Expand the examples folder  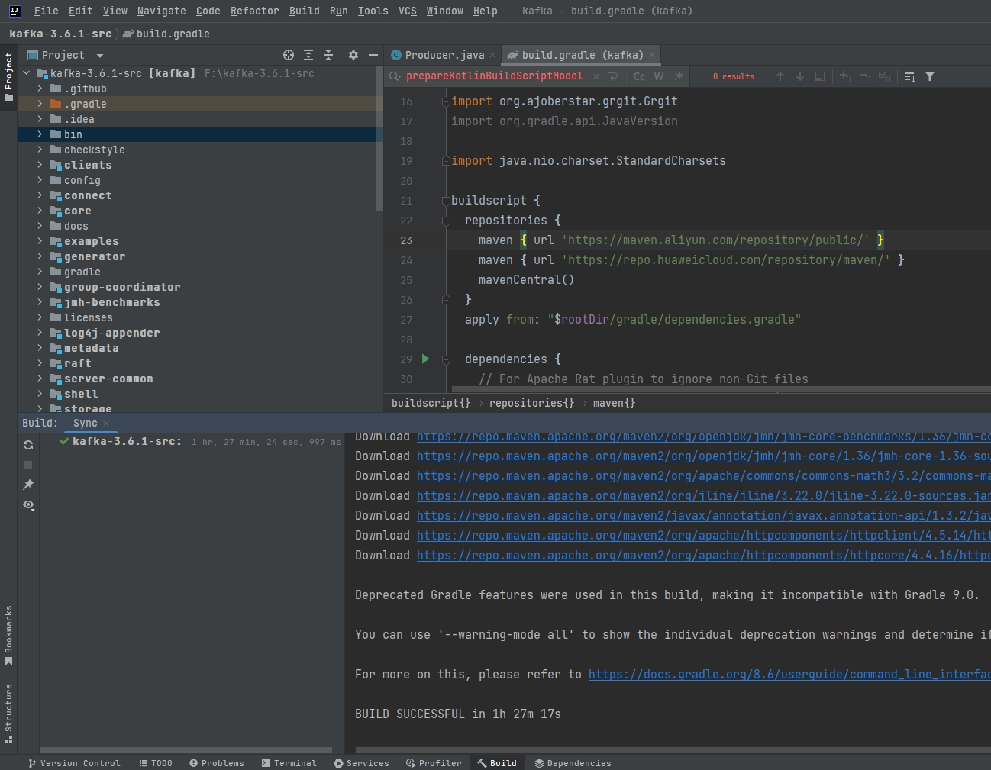point(40,241)
